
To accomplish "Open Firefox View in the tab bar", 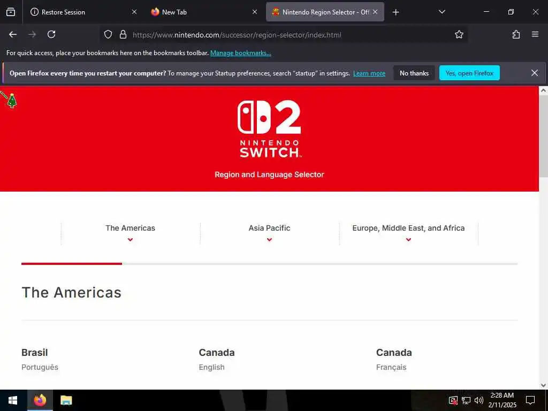I will tap(11, 12).
